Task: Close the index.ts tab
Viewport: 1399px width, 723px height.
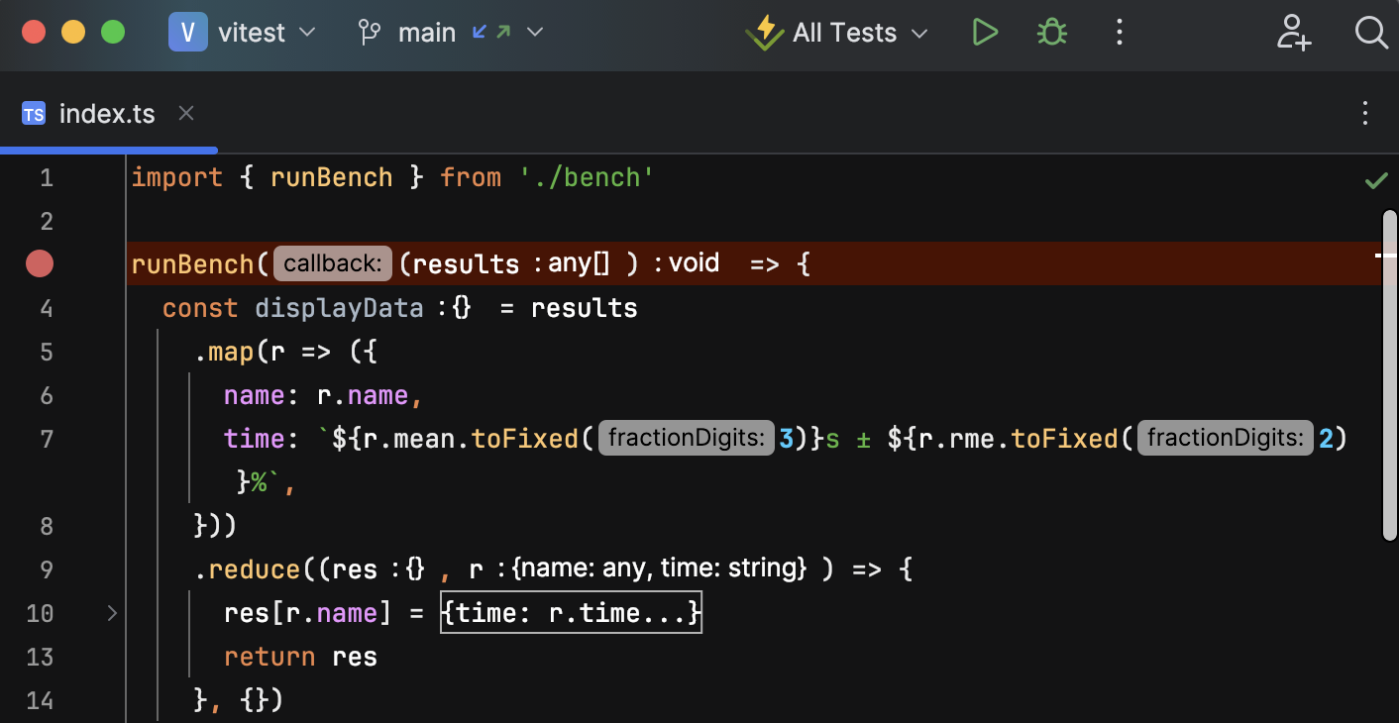Action: pyautogui.click(x=185, y=113)
